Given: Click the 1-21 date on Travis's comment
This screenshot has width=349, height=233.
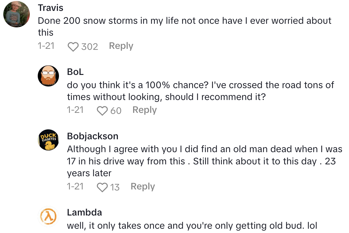Looking at the screenshot, I should pyautogui.click(x=46, y=46).
